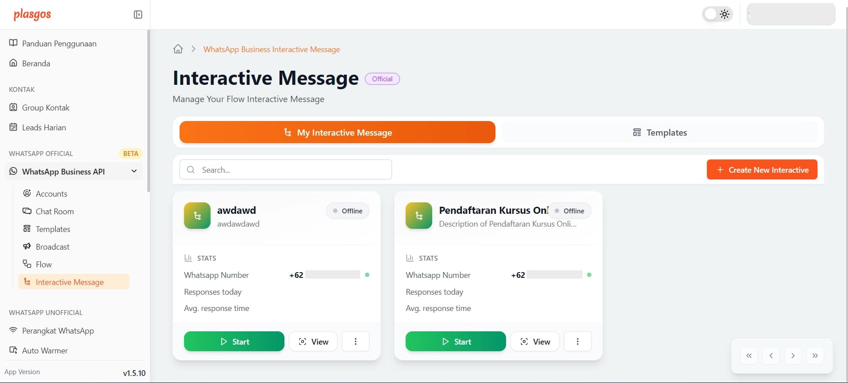The height and width of the screenshot is (383, 848).
Task: Select the Chat Room icon
Action: (27, 211)
